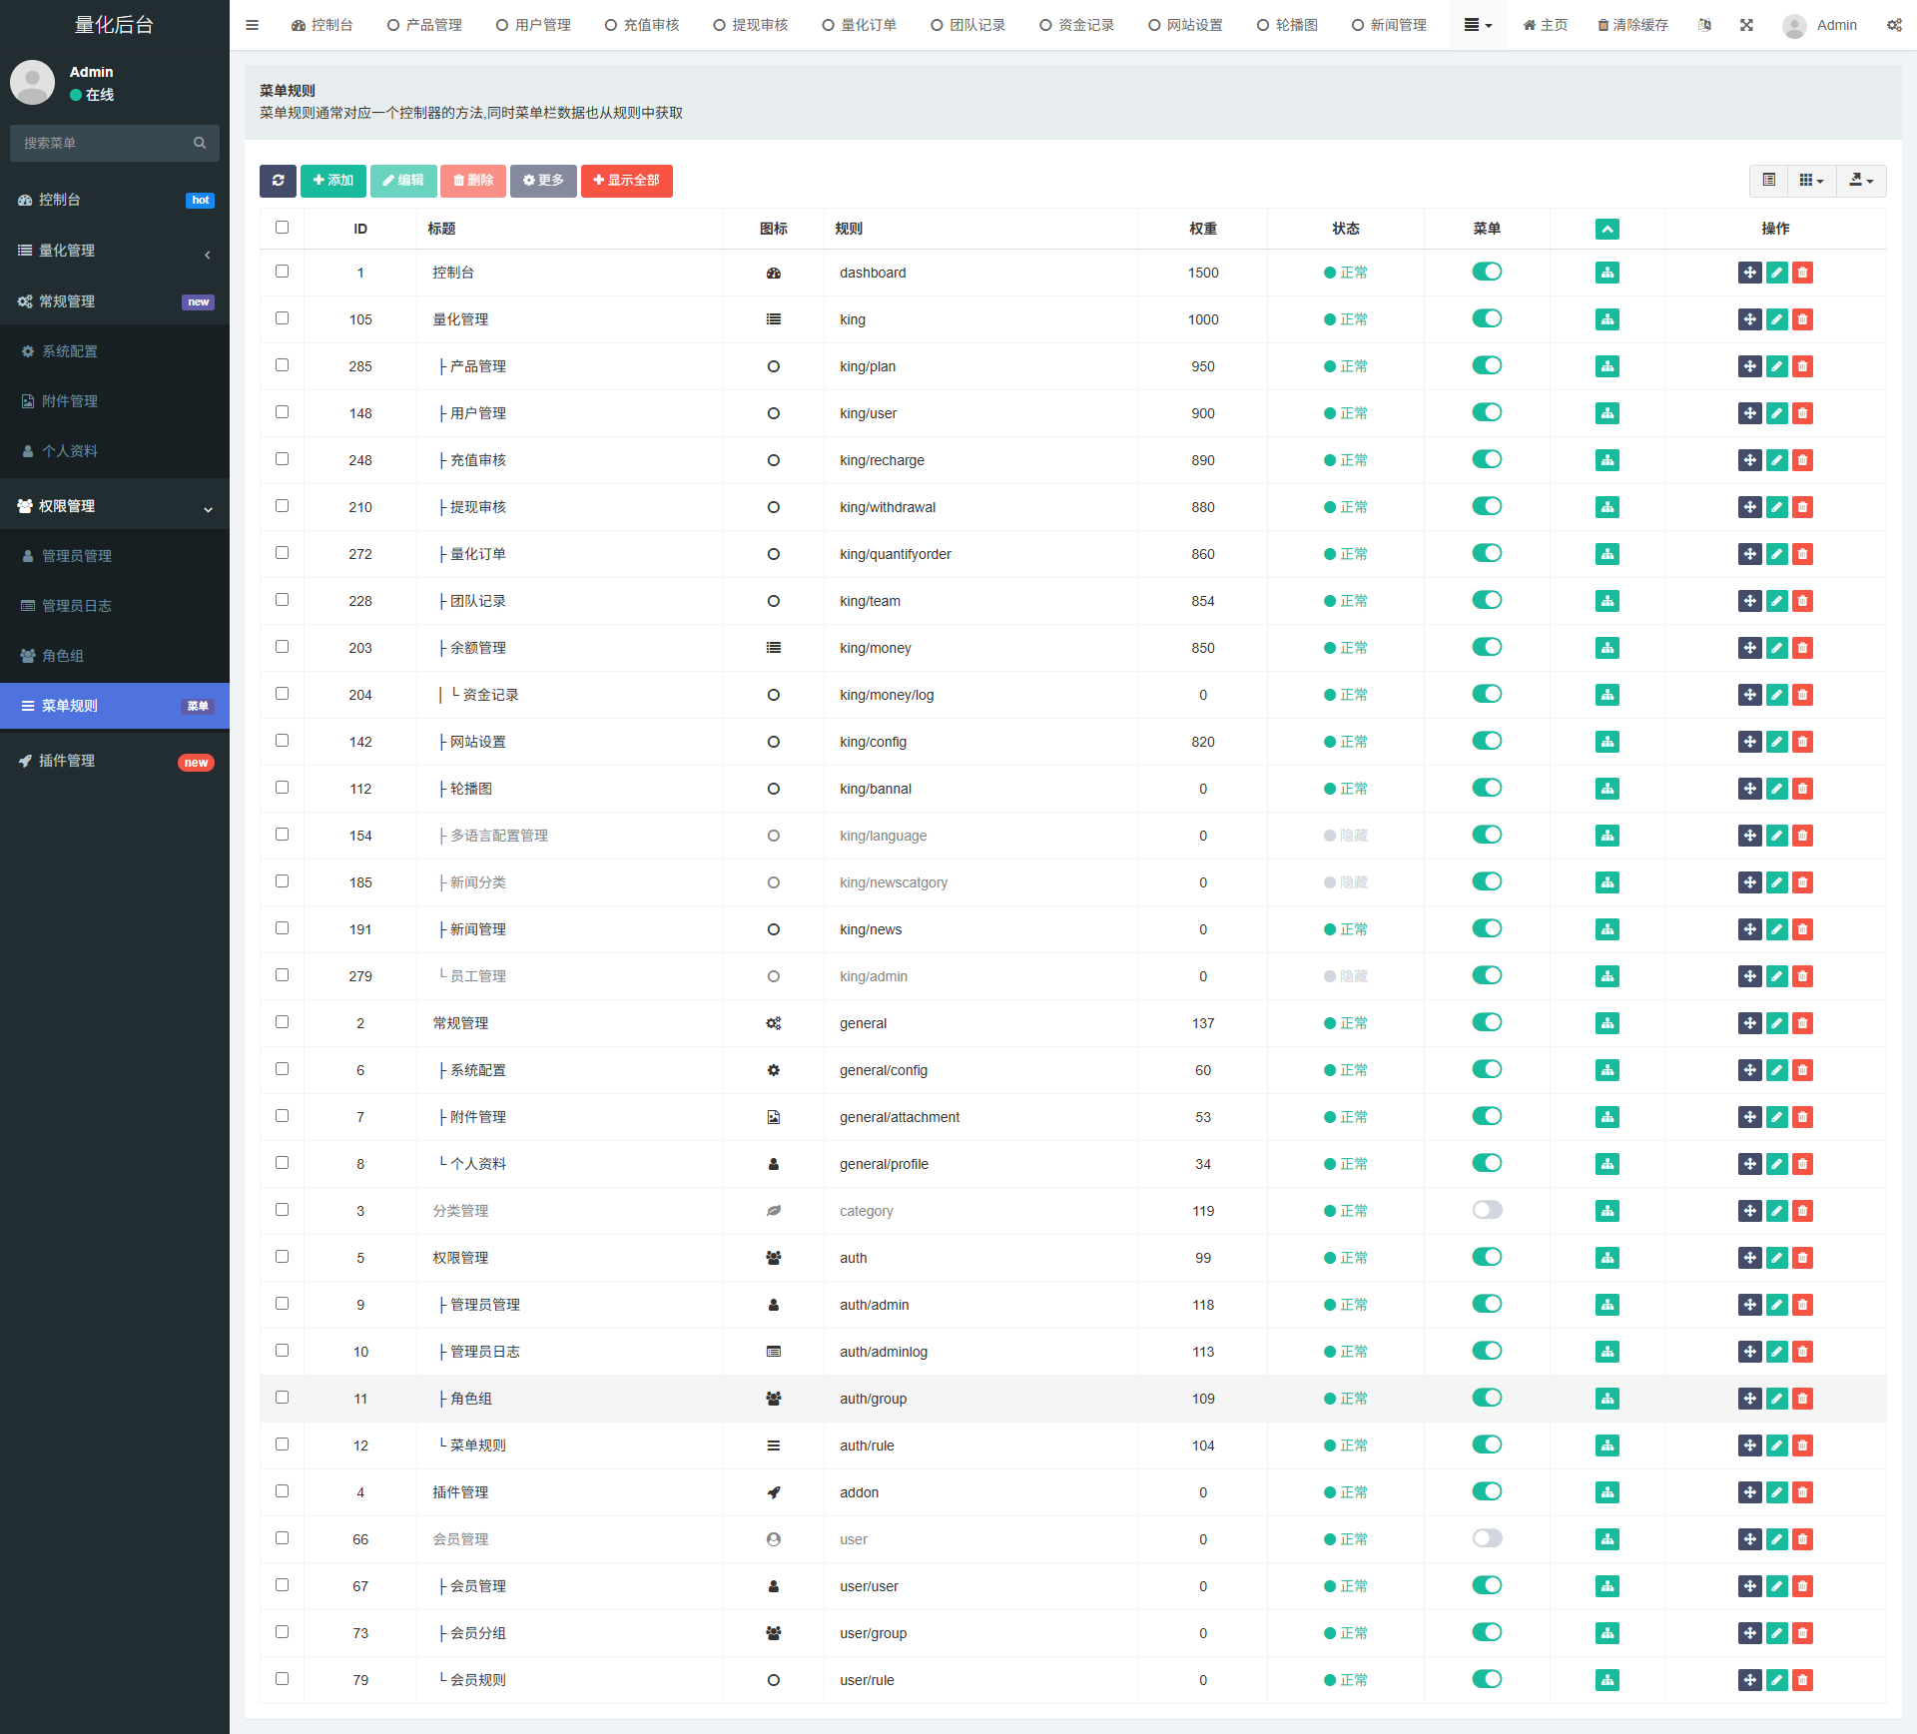The image size is (1917, 1734).
Task: Click drag-move icon for auth/rule row
Action: pyautogui.click(x=1749, y=1445)
